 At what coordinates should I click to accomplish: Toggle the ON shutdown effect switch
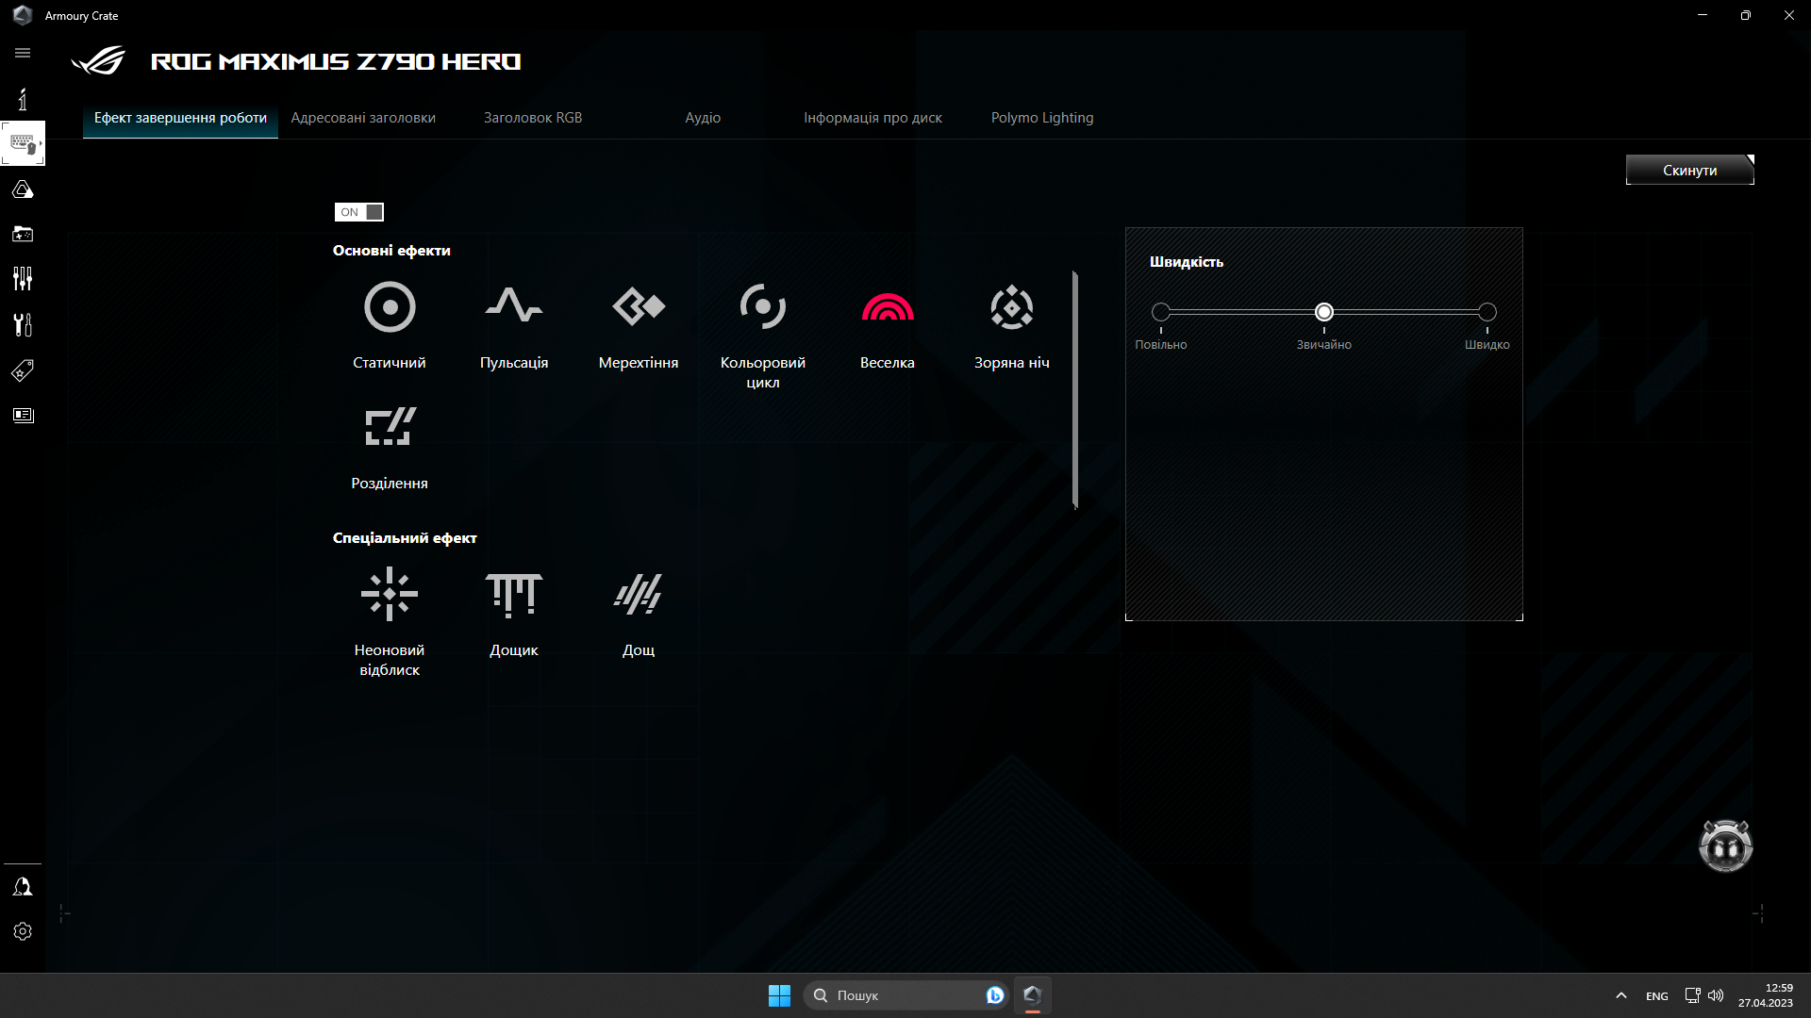point(359,212)
